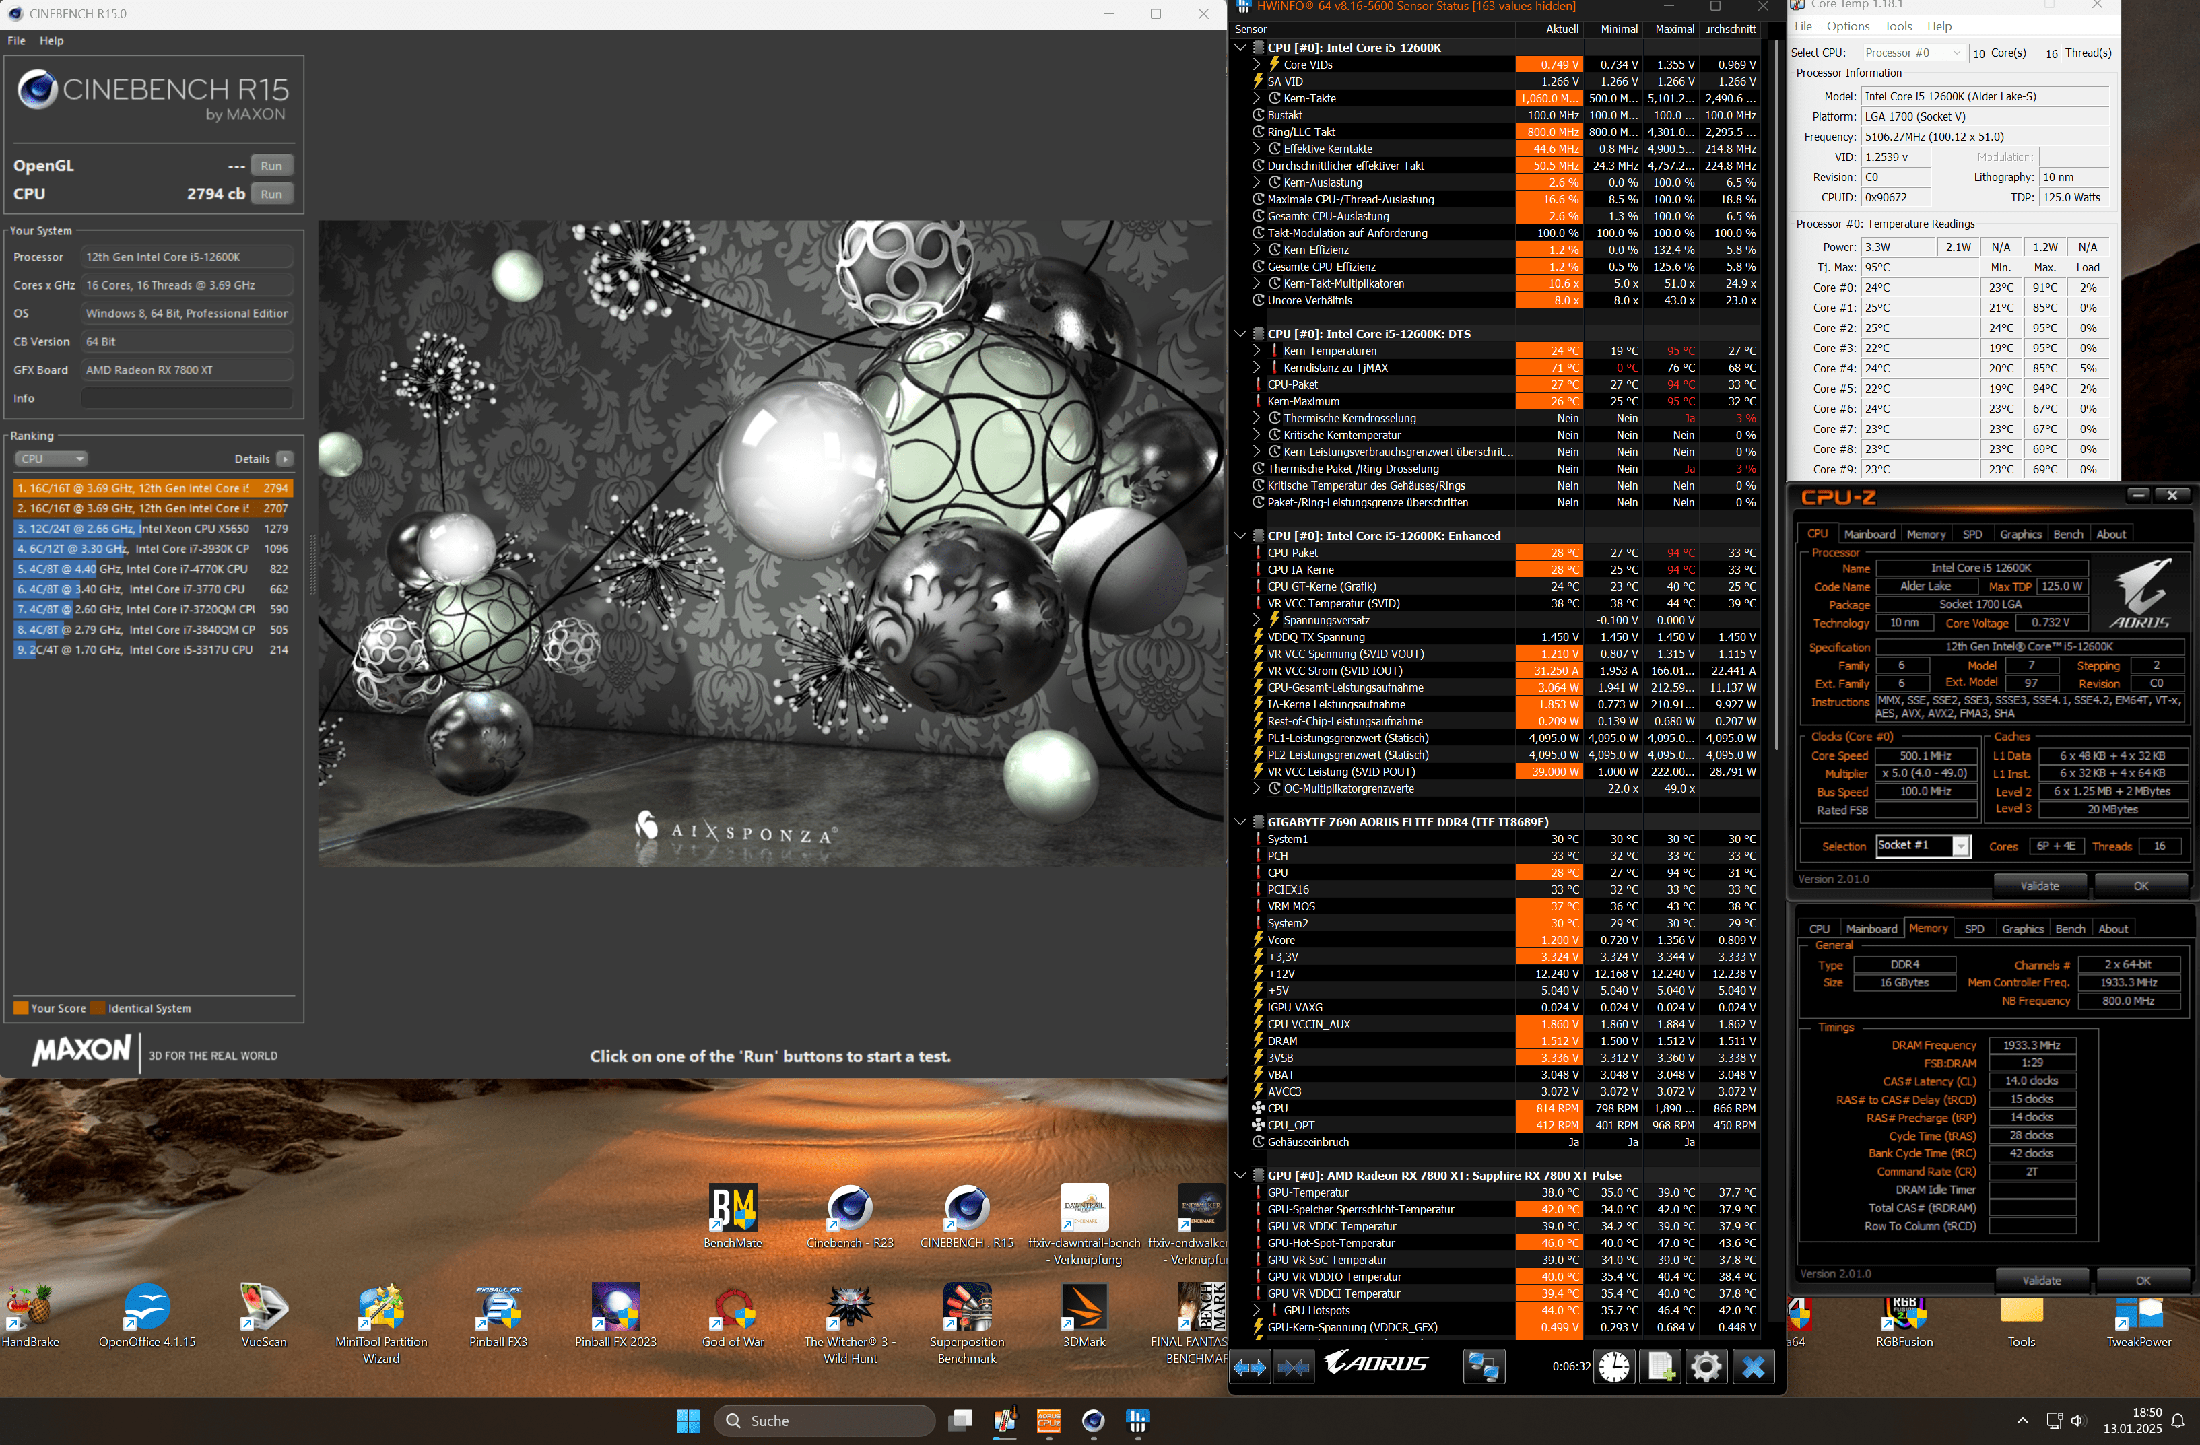Open HWiNFO sensor settings gear icon
This screenshot has width=2200, height=1445.
[x=1706, y=1366]
